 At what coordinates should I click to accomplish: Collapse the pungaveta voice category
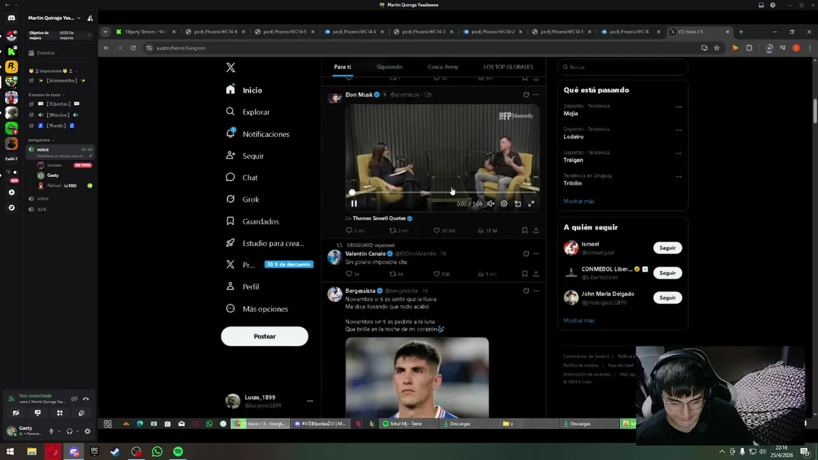tap(41, 140)
